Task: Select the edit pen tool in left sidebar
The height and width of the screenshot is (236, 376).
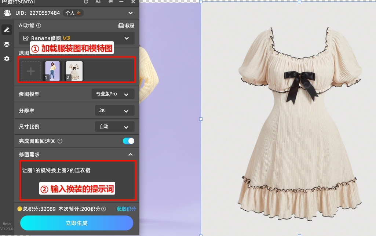Action: (x=7, y=29)
